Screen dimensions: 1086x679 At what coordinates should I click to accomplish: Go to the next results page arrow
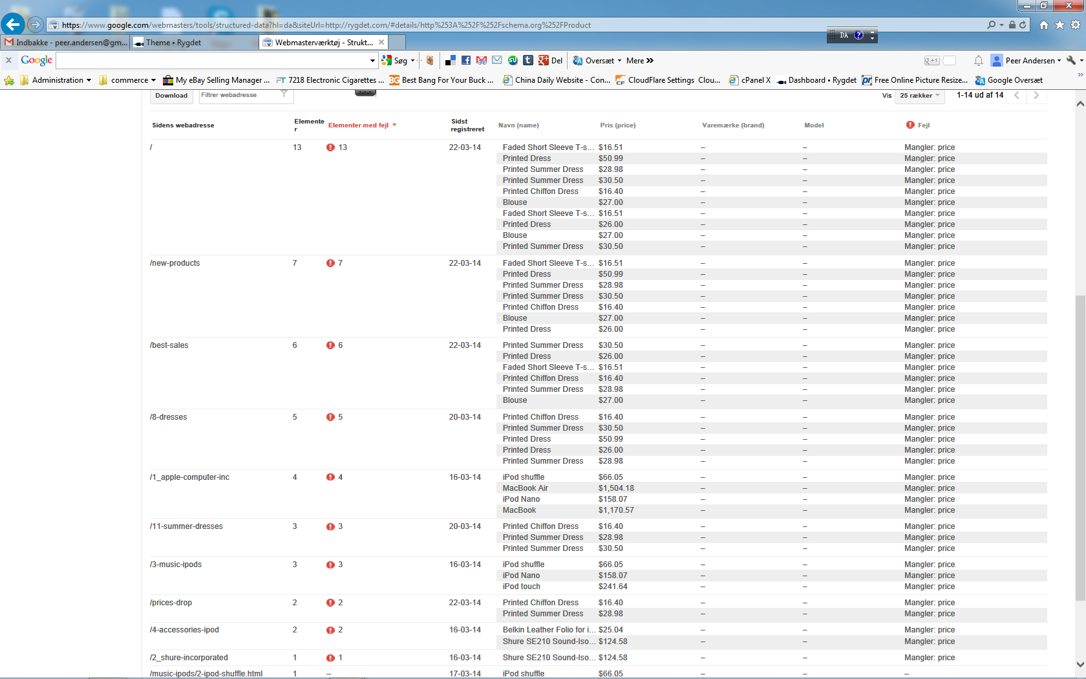tap(1036, 96)
